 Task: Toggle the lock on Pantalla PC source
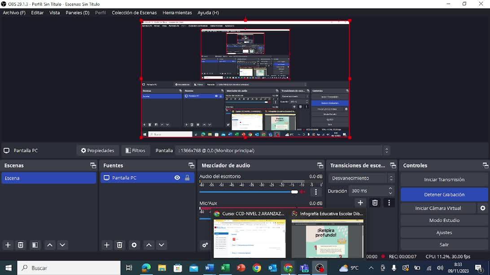(x=187, y=178)
